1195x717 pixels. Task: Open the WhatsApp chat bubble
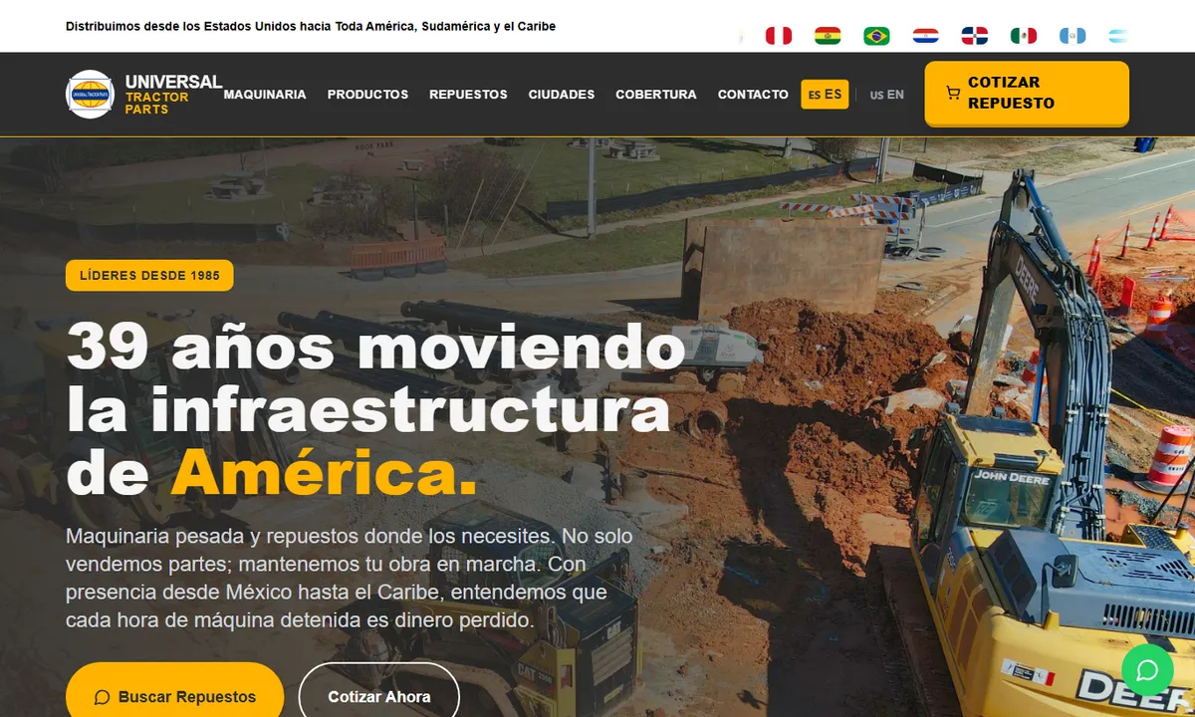click(x=1147, y=670)
